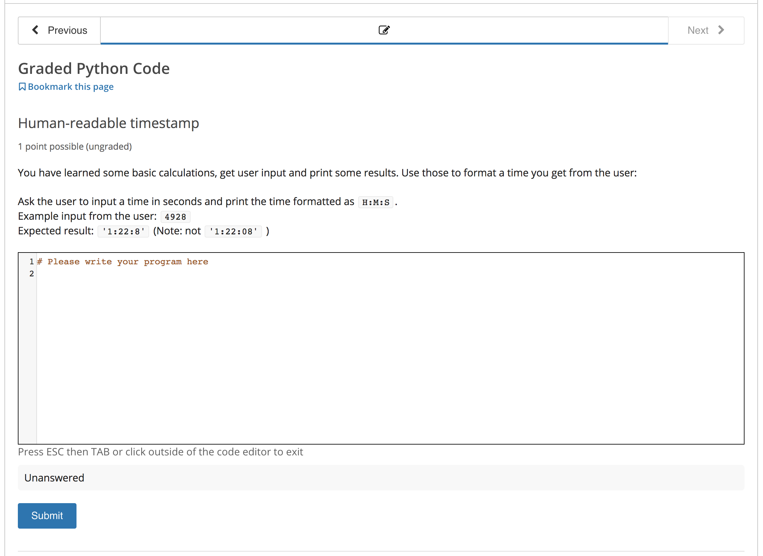This screenshot has height=556, width=763.
Task: Click the right chevron arrow icon
Action: pyautogui.click(x=721, y=30)
